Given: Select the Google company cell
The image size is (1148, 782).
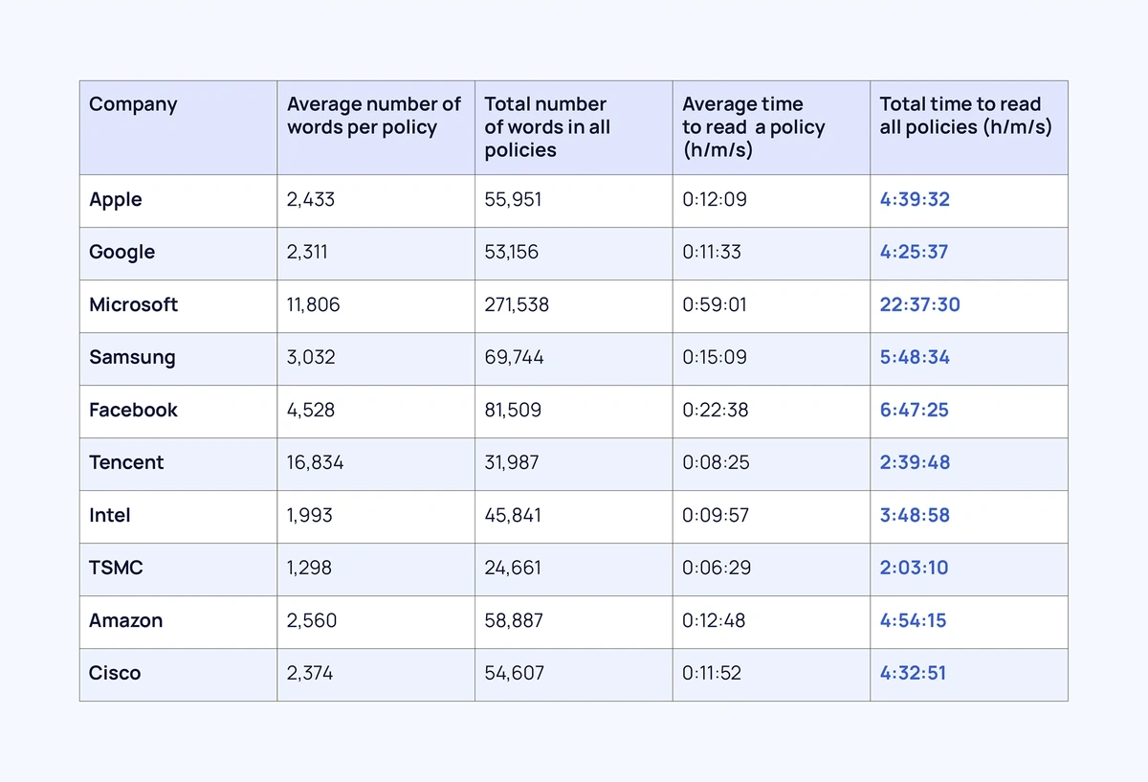Looking at the screenshot, I should click(121, 253).
